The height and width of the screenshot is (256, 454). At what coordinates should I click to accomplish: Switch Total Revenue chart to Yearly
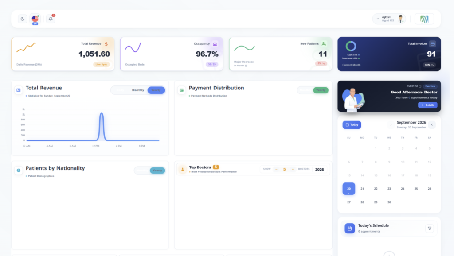click(156, 90)
